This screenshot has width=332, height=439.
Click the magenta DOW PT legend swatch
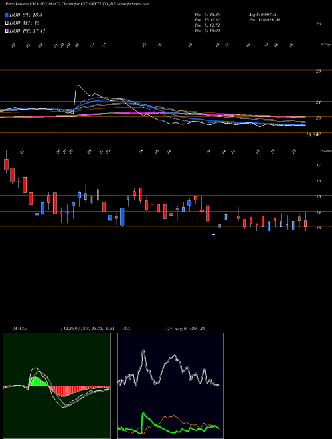point(7,31)
